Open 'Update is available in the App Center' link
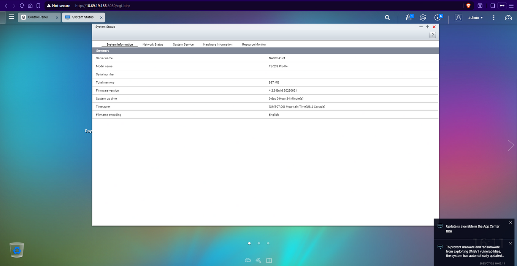 pos(473,228)
